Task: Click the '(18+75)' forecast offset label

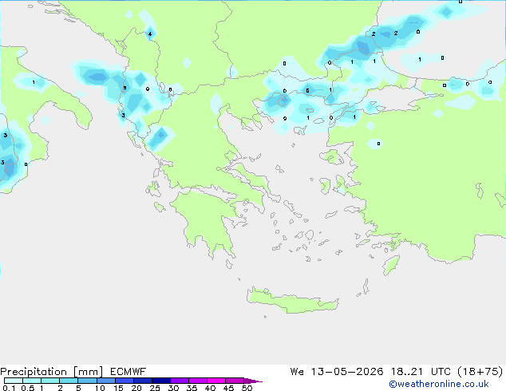Action: pos(480,372)
